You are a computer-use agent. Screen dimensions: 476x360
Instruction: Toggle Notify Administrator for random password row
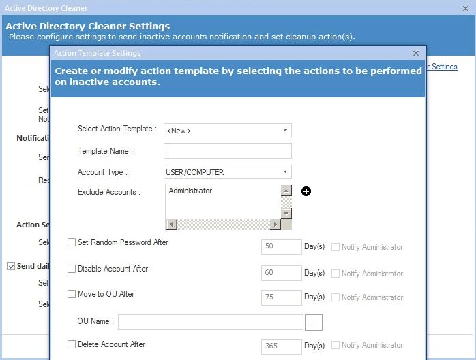pos(335,247)
